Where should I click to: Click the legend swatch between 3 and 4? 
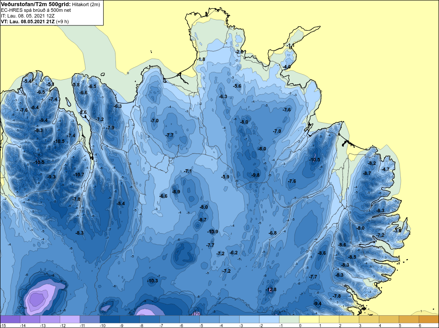[369, 319]
